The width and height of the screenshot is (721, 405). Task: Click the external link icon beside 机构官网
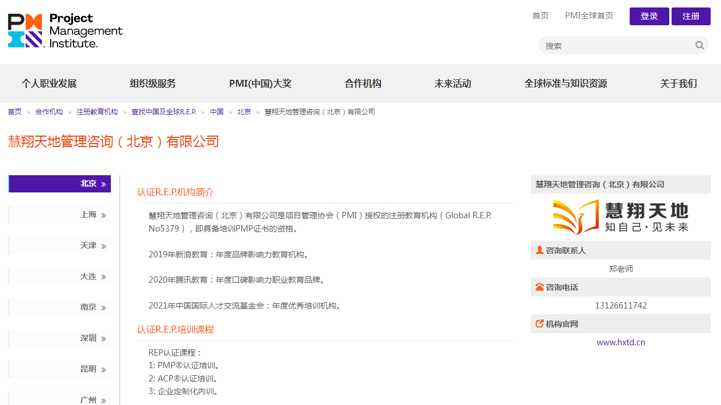539,323
